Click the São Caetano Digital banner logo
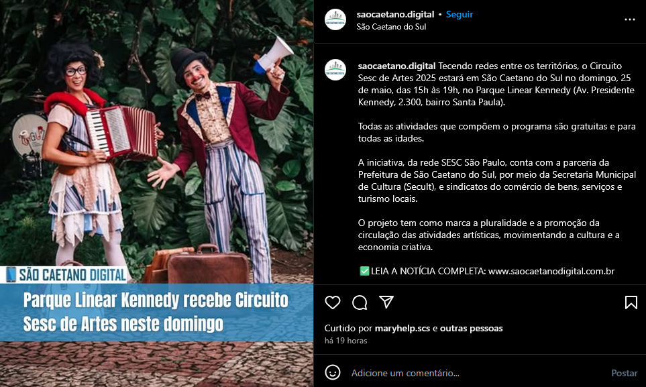 [66, 275]
